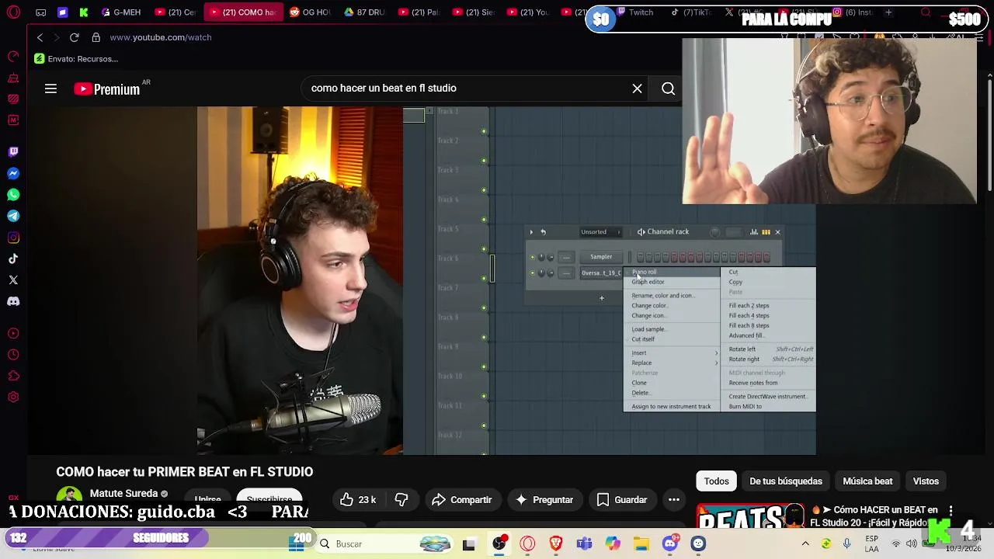Like the video with 23 k button
The image size is (994, 559).
click(x=359, y=500)
